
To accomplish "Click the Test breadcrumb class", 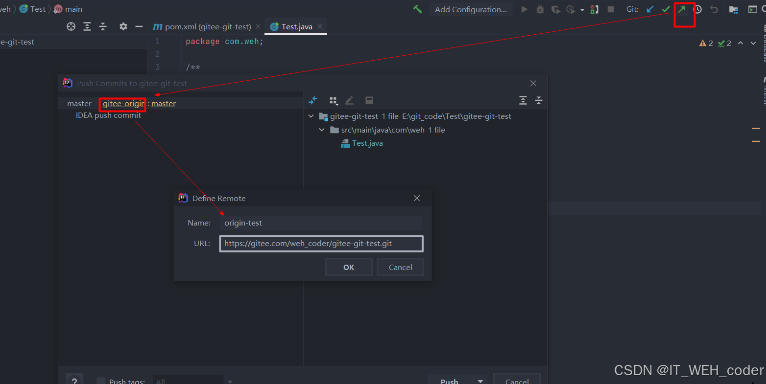I will coord(32,9).
